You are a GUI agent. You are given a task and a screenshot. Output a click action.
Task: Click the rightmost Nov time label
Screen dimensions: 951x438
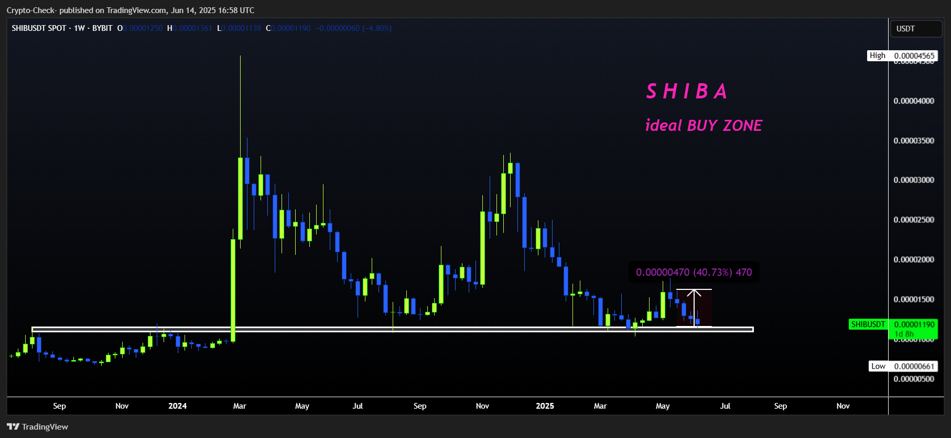843,406
